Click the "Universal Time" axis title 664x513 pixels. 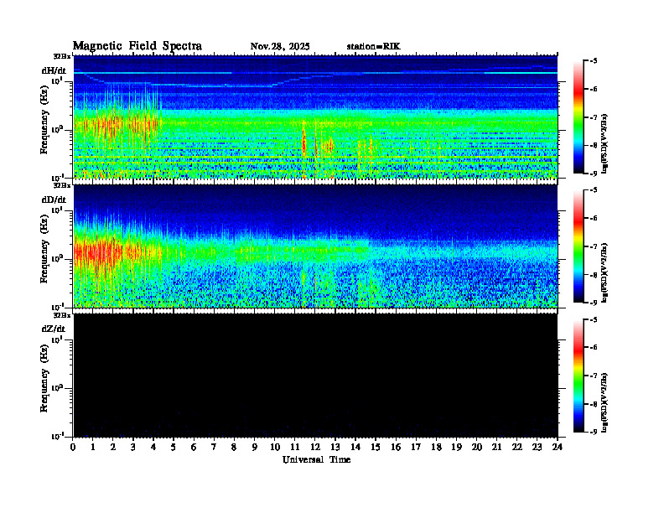point(316,459)
